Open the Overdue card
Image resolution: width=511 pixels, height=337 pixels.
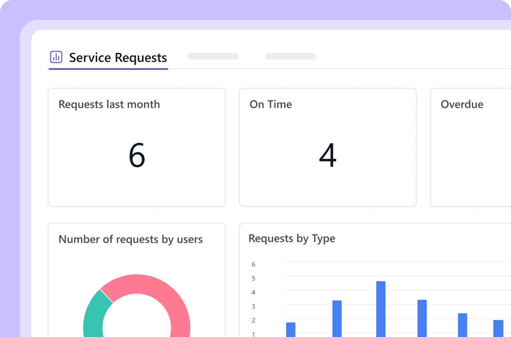tap(474, 147)
